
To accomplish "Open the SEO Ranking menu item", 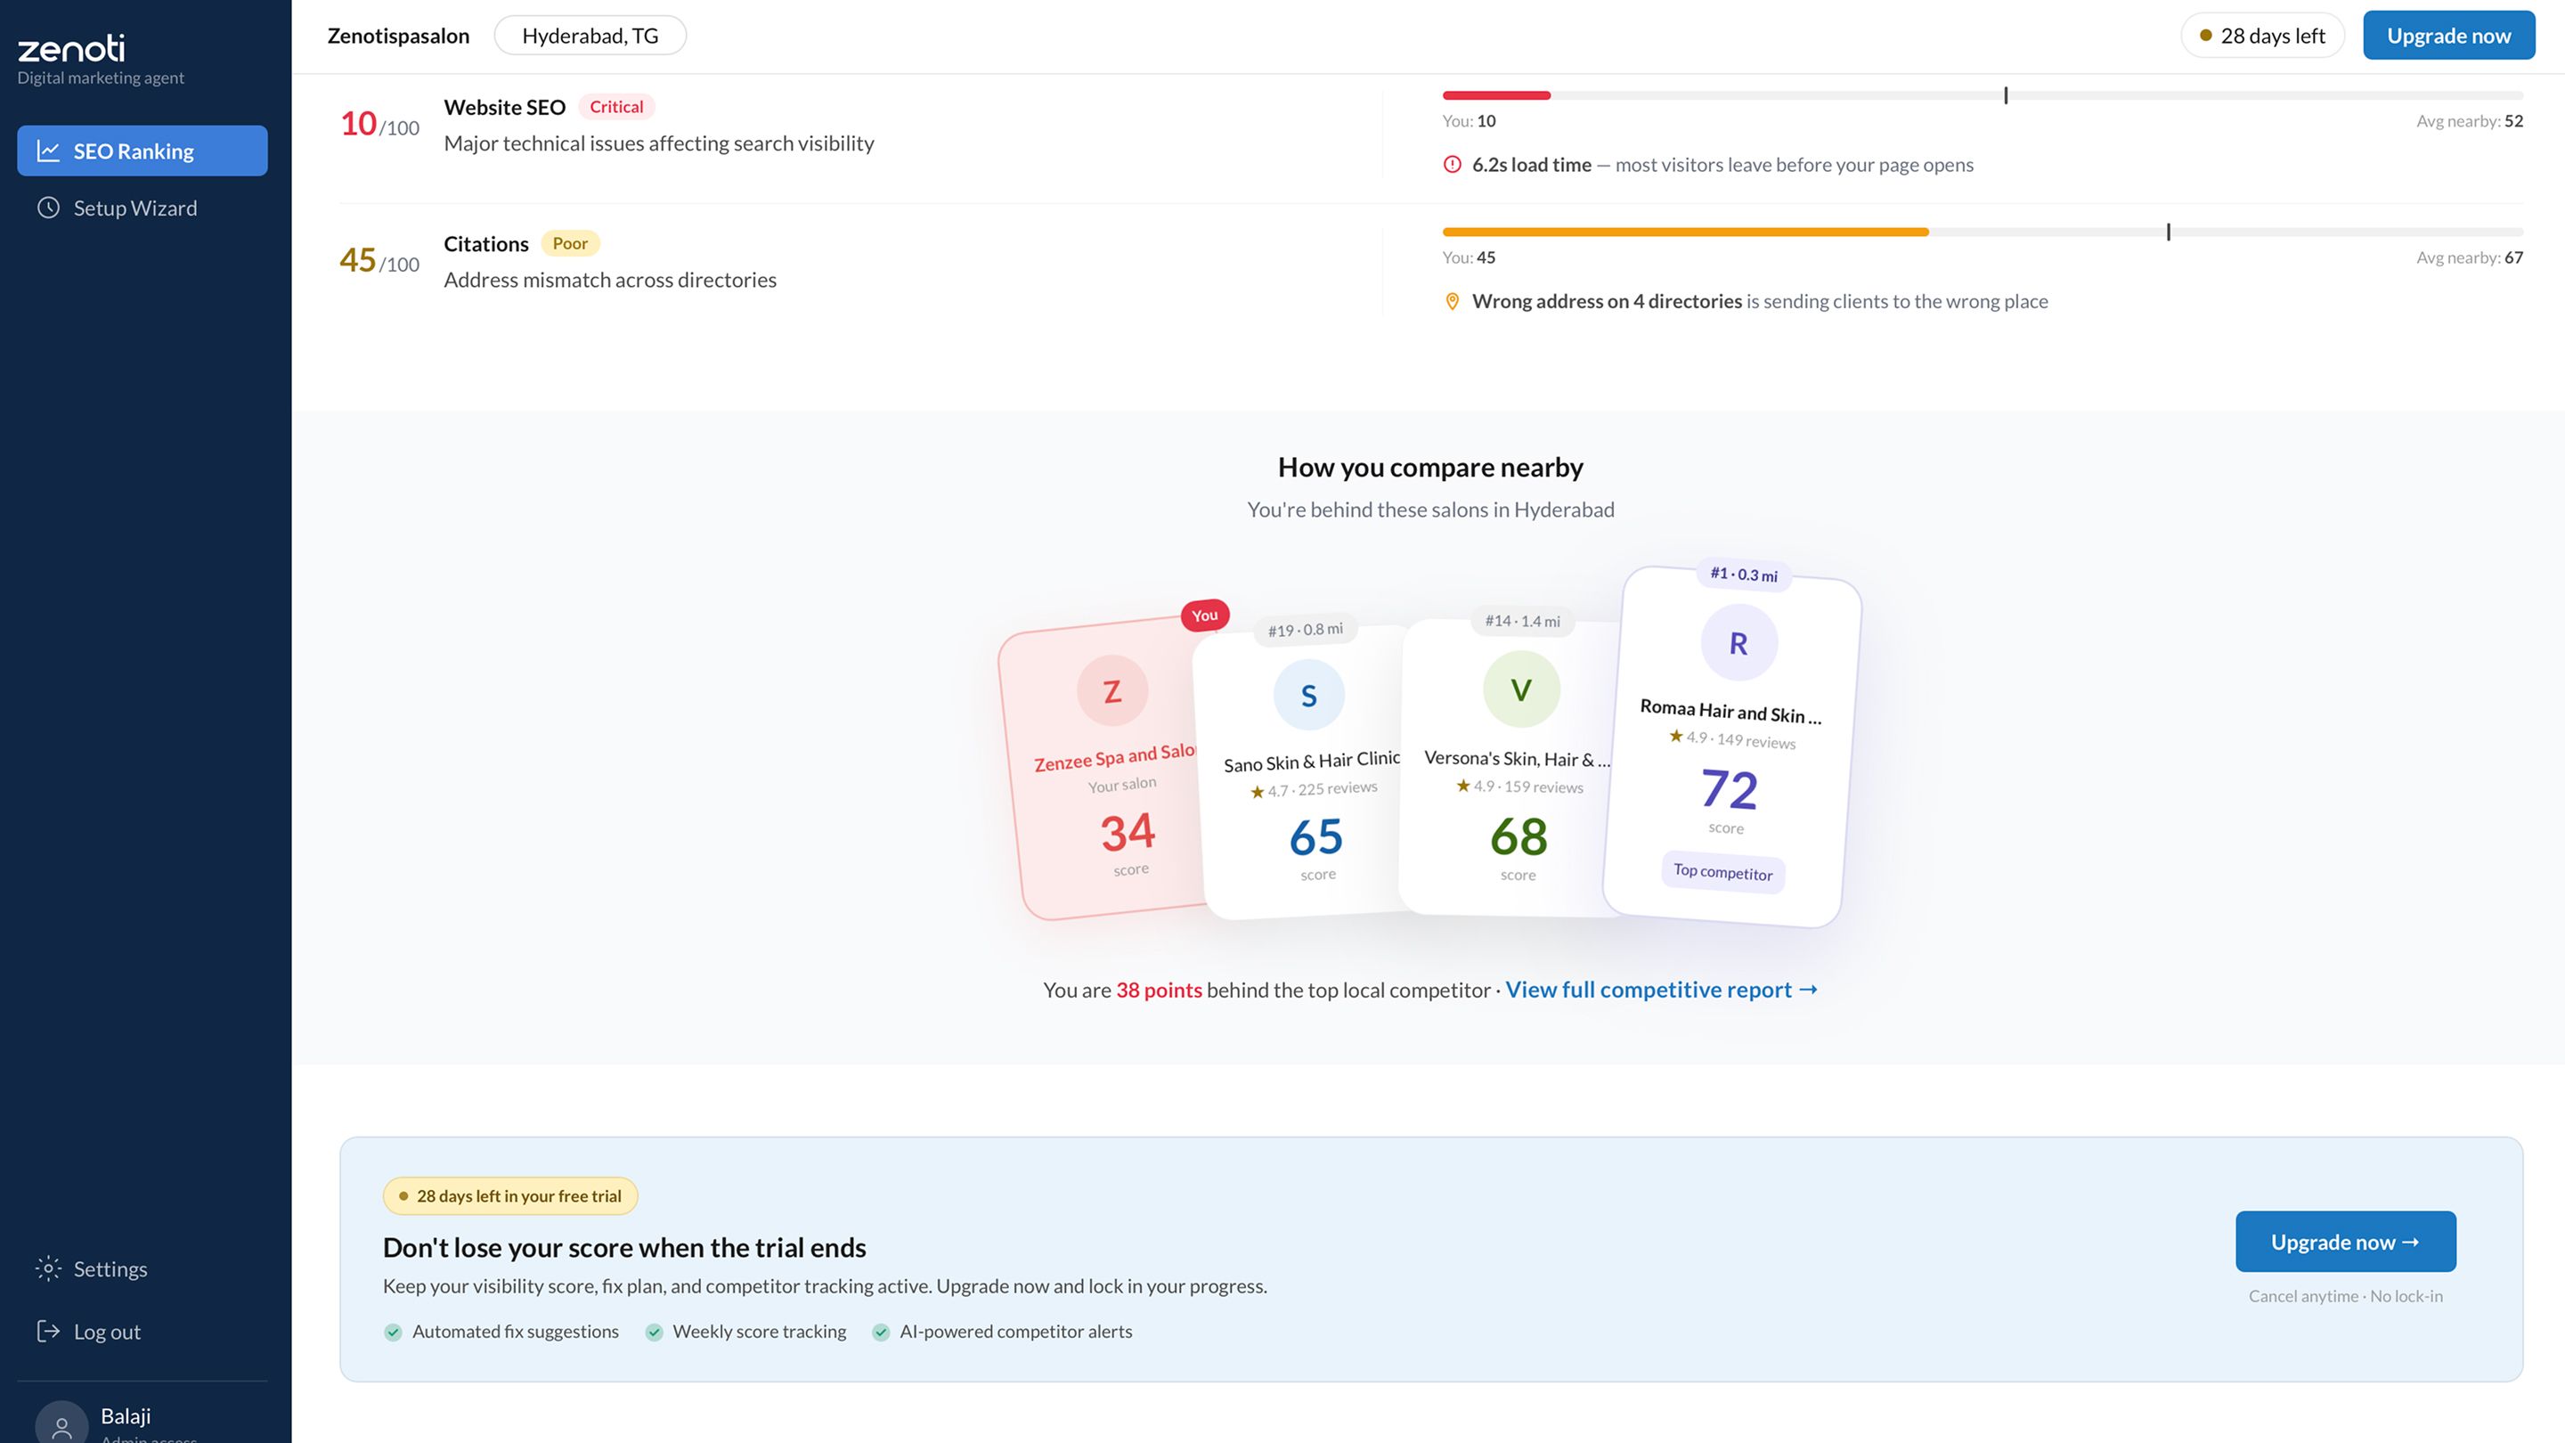I will 142,151.
